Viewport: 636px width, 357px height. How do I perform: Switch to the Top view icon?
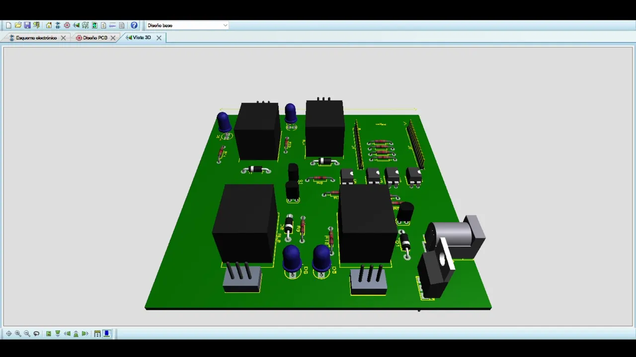click(x=49, y=334)
